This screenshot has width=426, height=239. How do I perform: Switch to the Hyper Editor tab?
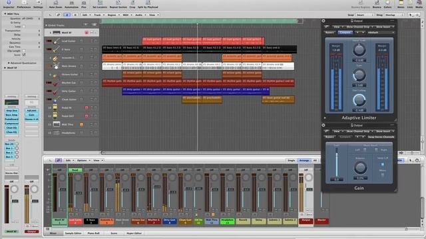134,233
